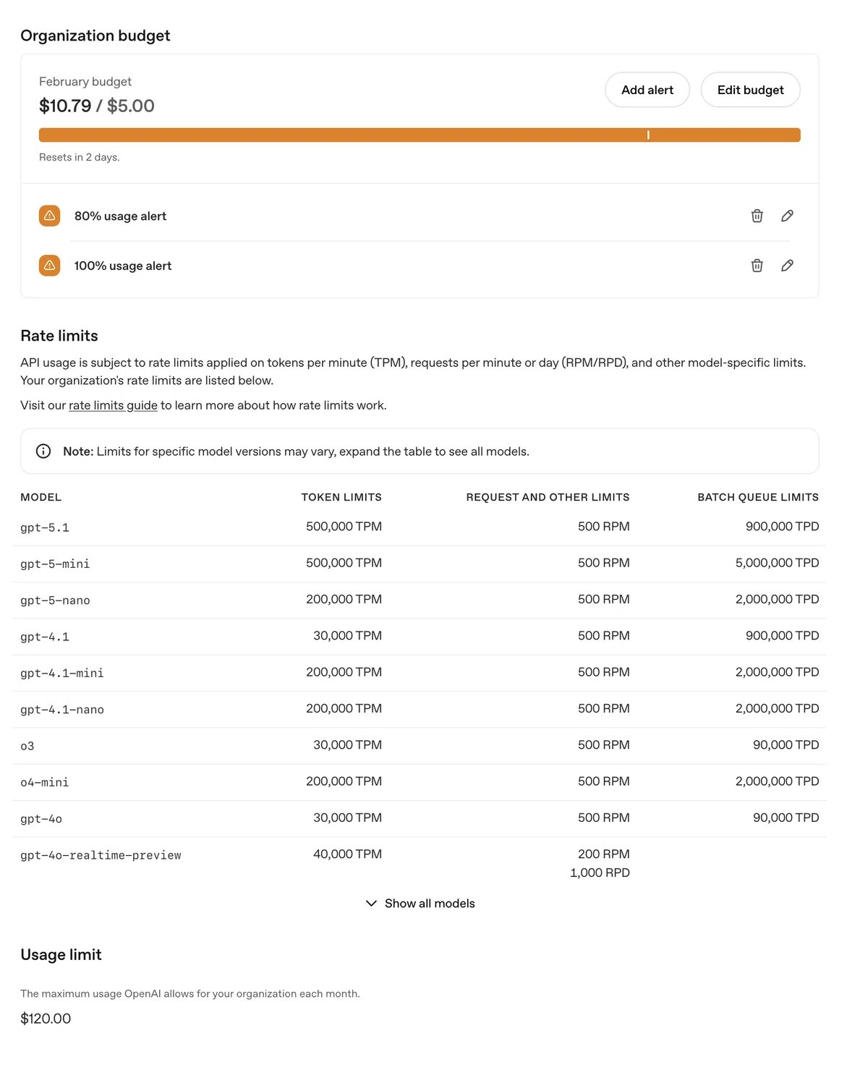Click the gpt-5.1 model row
Image resolution: width=868 pixels, height=1070 pixels.
click(420, 527)
